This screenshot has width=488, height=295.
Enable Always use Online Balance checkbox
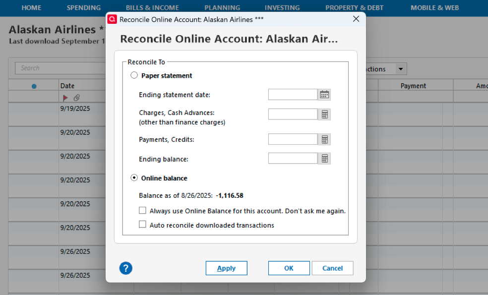click(142, 211)
